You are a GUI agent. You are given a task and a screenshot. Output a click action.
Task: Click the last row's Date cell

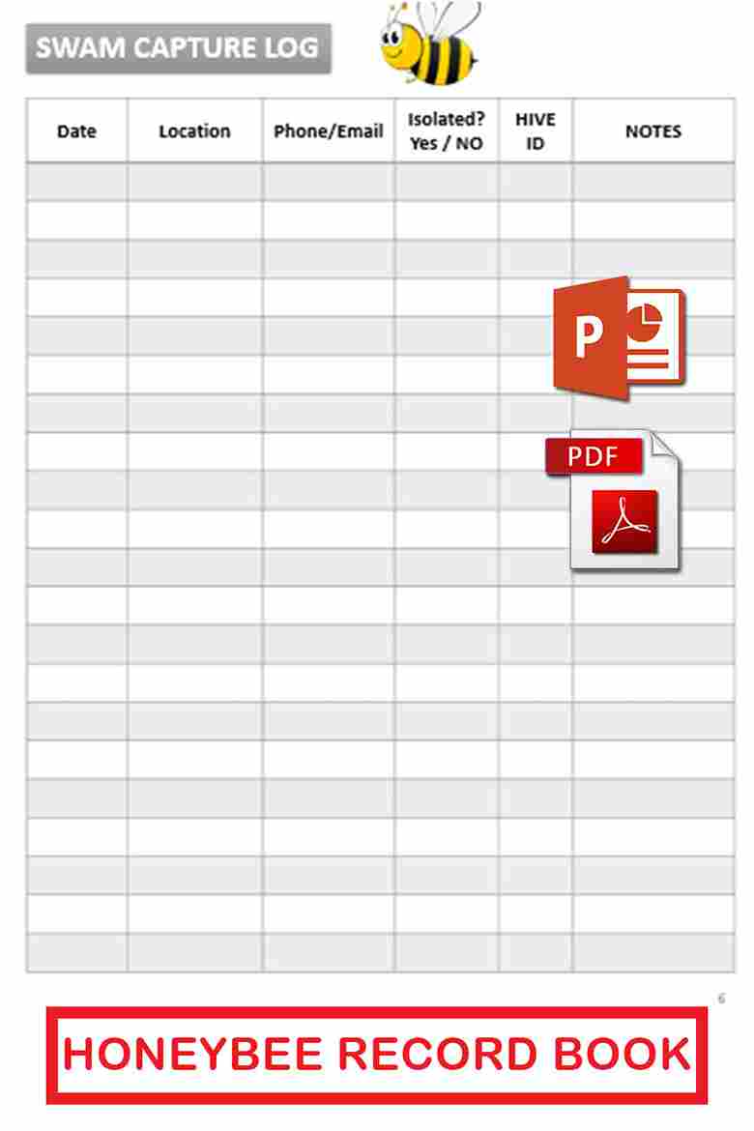76,952
